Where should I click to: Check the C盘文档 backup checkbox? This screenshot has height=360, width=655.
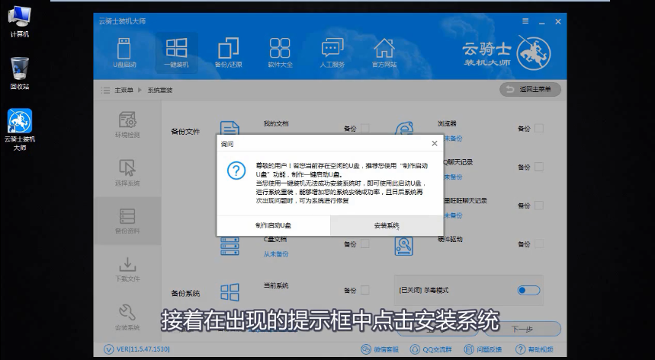(364, 244)
